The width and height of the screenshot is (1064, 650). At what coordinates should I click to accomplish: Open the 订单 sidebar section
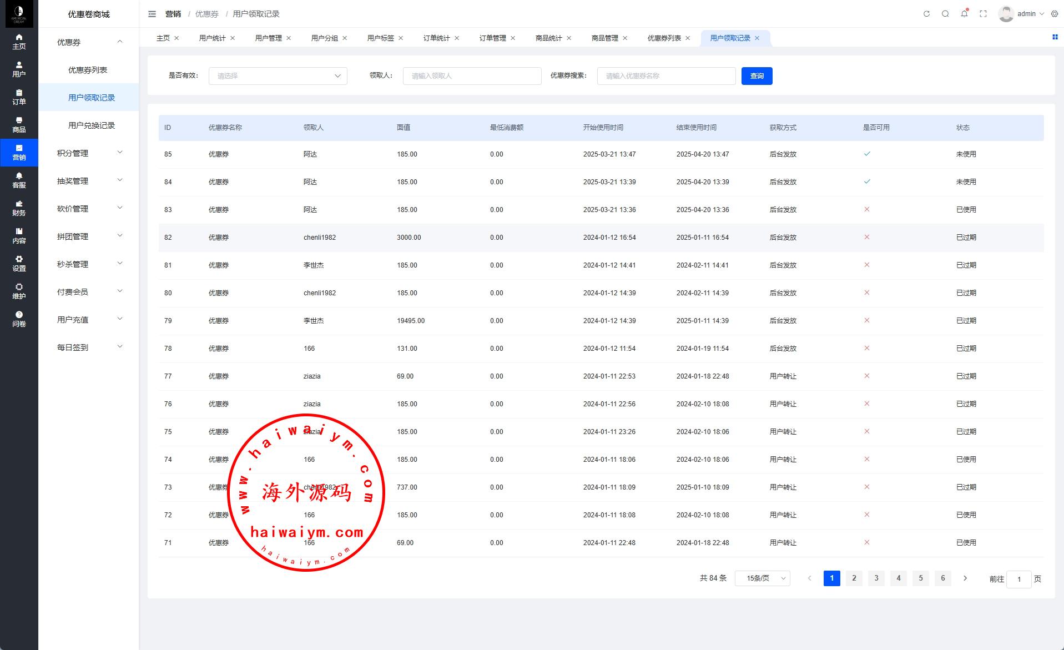(19, 97)
